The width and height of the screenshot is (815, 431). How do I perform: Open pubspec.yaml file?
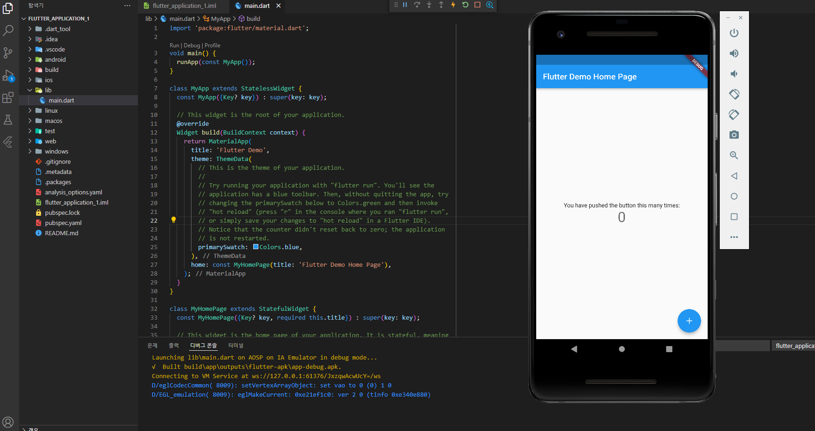79,223
